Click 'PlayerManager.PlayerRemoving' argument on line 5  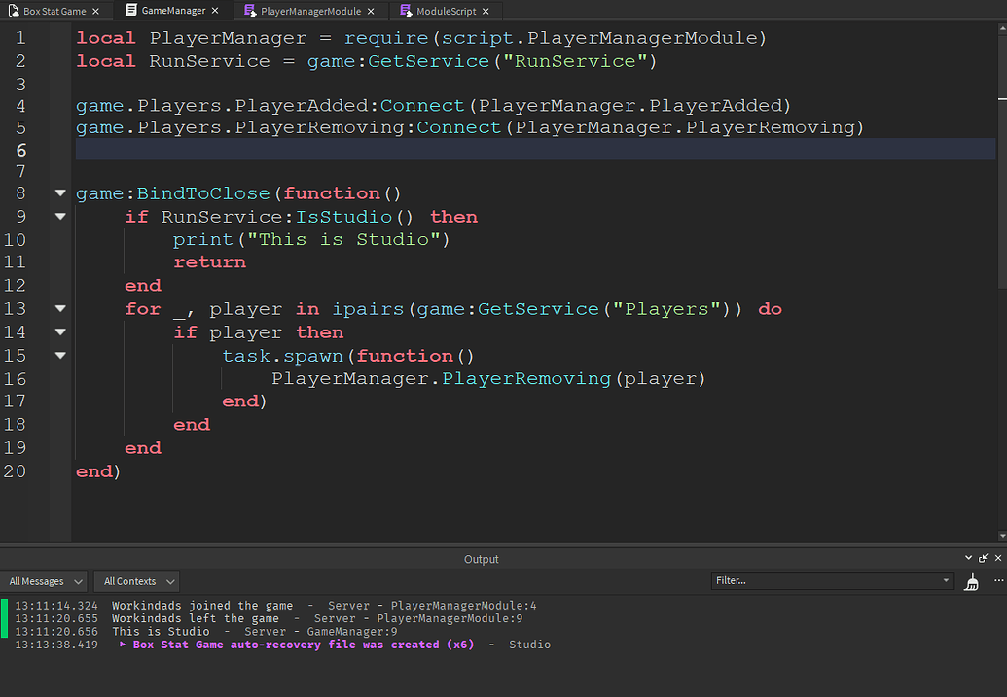click(685, 127)
